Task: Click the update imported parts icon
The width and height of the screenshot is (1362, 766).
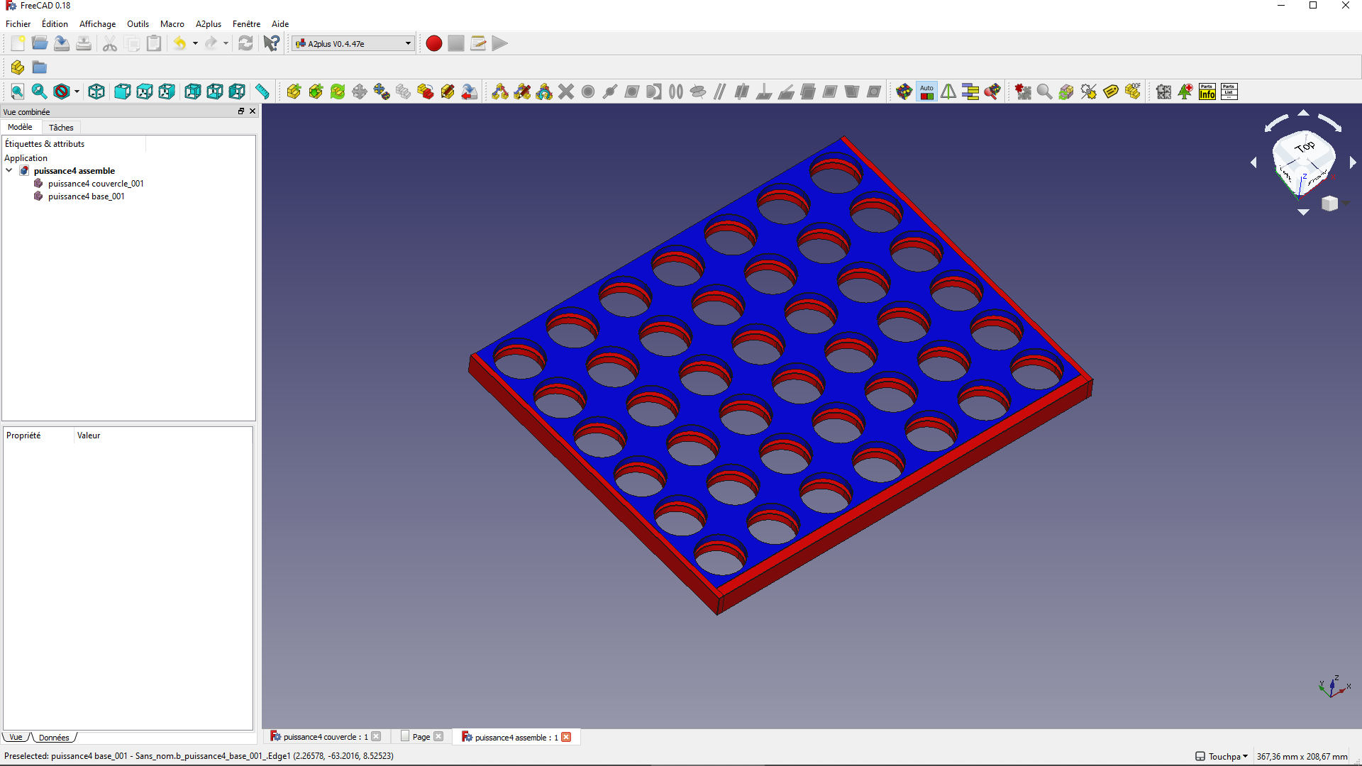Action: pos(338,91)
